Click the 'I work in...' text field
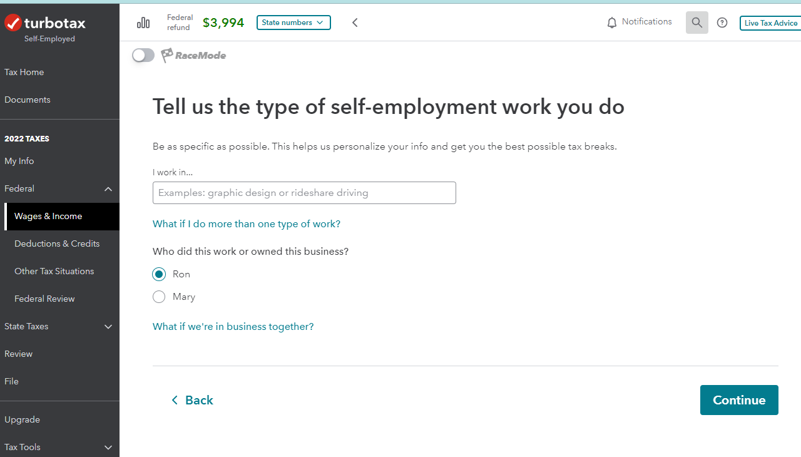Screen dimensions: 801x457 [304, 193]
